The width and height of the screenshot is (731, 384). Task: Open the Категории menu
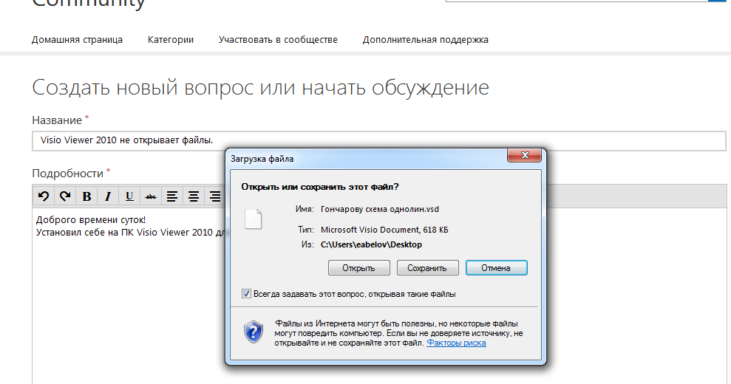(x=171, y=40)
